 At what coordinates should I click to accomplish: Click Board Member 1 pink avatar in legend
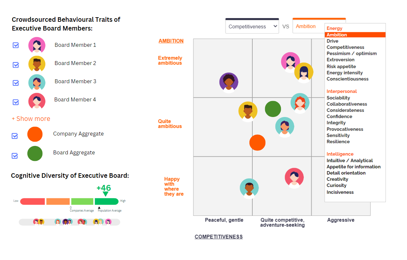click(37, 45)
